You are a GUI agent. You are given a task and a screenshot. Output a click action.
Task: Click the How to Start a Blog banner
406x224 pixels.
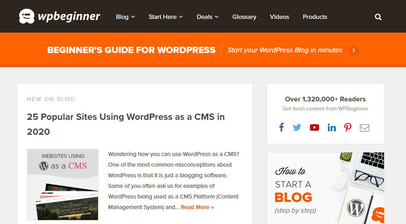coord(325,188)
